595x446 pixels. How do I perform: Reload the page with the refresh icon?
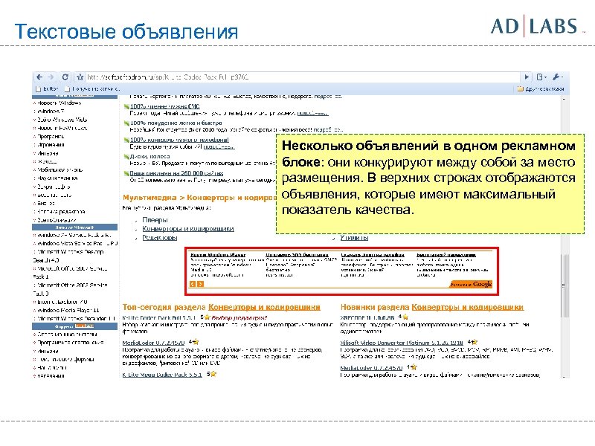65,77
